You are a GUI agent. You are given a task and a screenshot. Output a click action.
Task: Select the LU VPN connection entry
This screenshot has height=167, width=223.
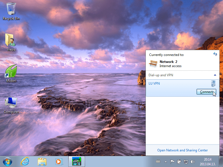pyautogui.click(x=183, y=88)
